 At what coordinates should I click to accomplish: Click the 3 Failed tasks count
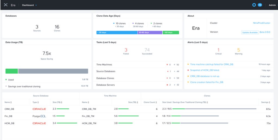pyautogui.click(x=126, y=50)
